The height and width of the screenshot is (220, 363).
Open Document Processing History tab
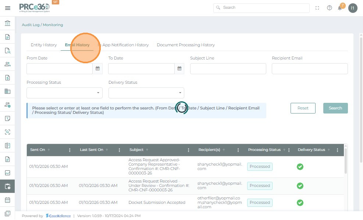(x=186, y=45)
